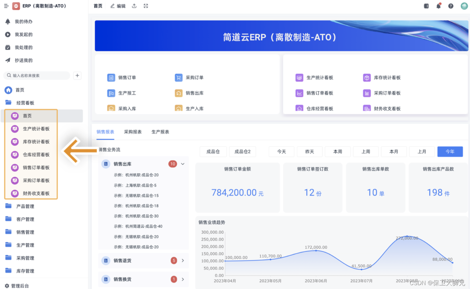Filter by 成品仓2 button
The image size is (470, 289).
[242, 152]
